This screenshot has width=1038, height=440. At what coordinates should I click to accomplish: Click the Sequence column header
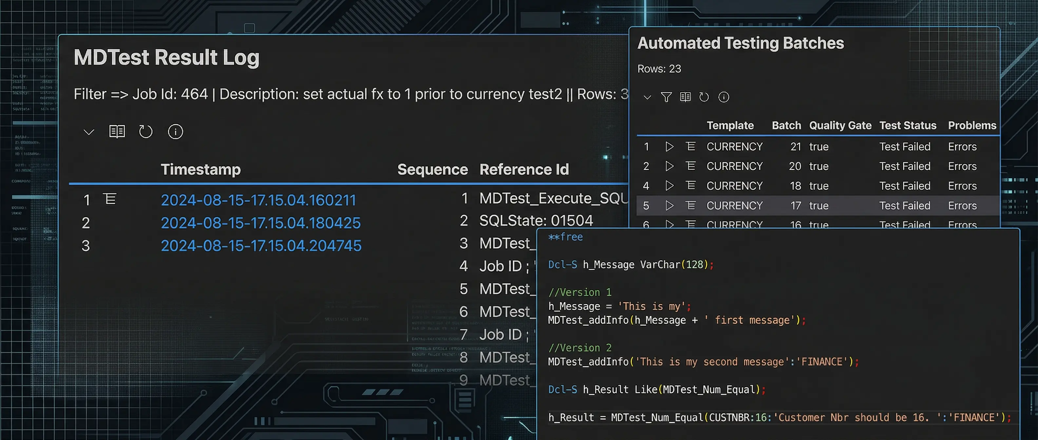pos(432,170)
